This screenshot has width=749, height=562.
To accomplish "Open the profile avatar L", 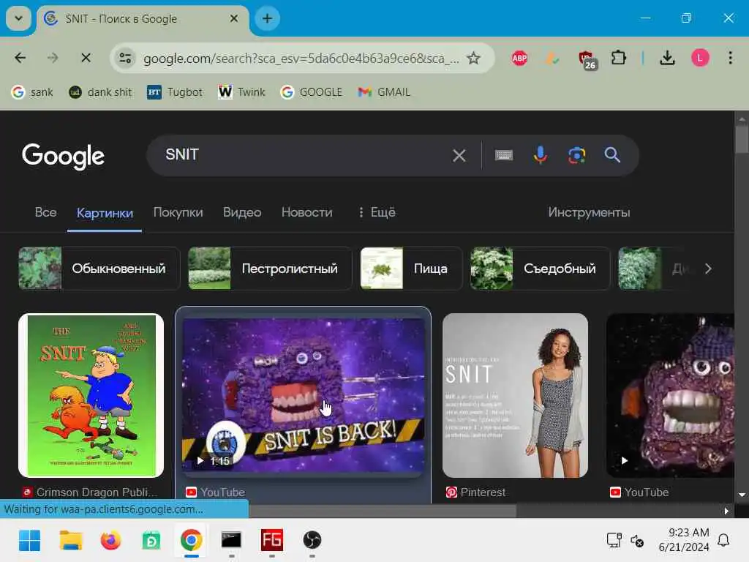I will point(700,59).
